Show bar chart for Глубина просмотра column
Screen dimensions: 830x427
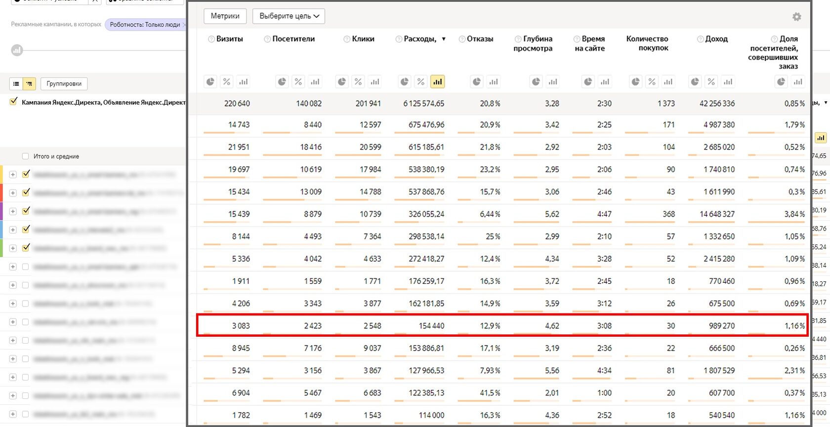pos(552,82)
